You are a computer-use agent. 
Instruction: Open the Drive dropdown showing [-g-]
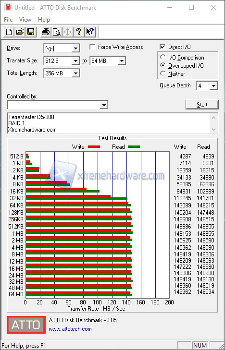tap(75, 48)
